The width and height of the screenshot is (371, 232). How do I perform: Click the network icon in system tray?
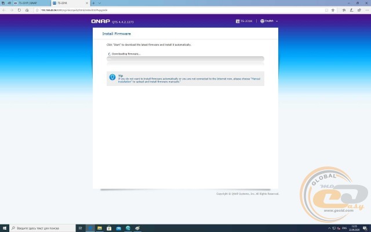[x=334, y=228]
